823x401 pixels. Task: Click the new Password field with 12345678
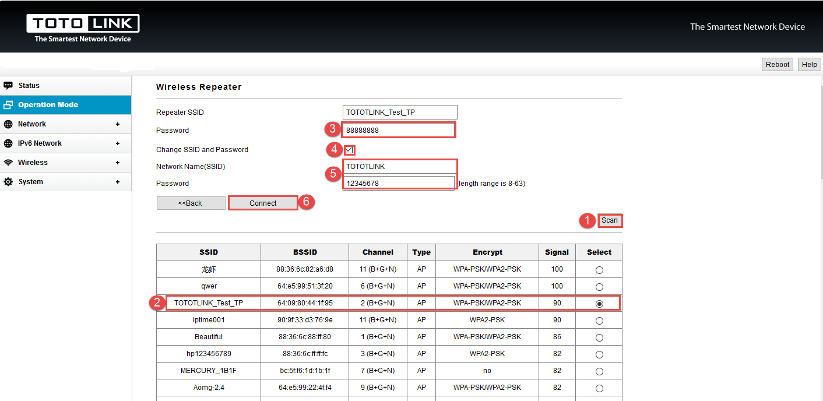click(x=398, y=183)
